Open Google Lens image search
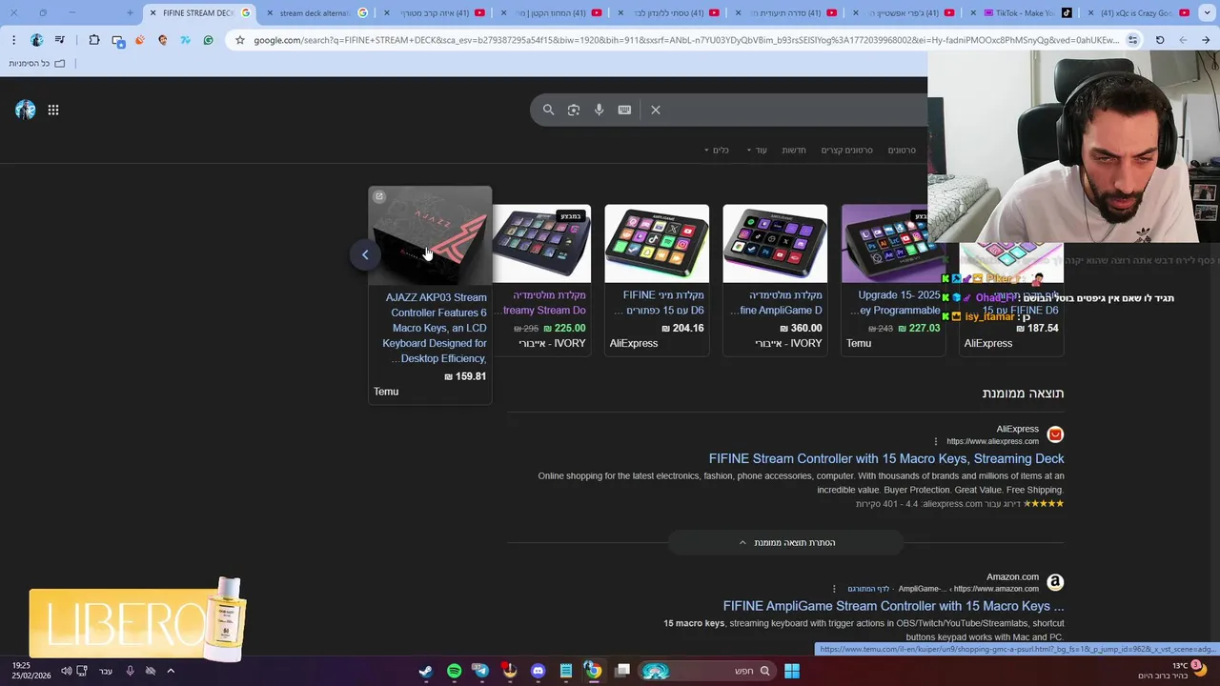The height and width of the screenshot is (686, 1220). pyautogui.click(x=574, y=110)
